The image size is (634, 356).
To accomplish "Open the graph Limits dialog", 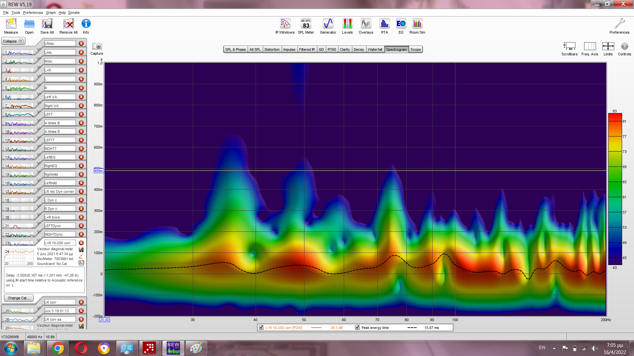I will [x=608, y=46].
